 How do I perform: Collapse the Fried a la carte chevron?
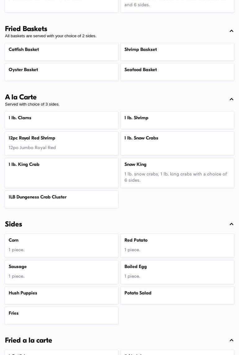[x=231, y=340]
